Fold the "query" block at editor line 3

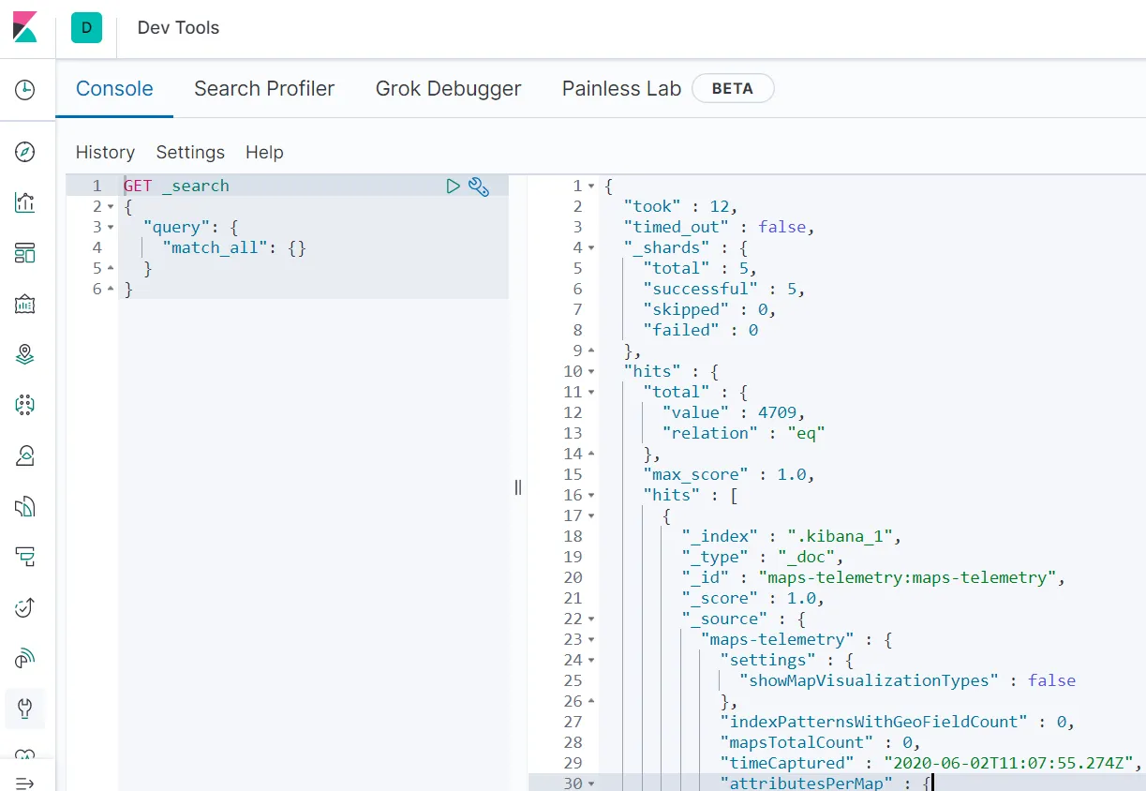(111, 228)
